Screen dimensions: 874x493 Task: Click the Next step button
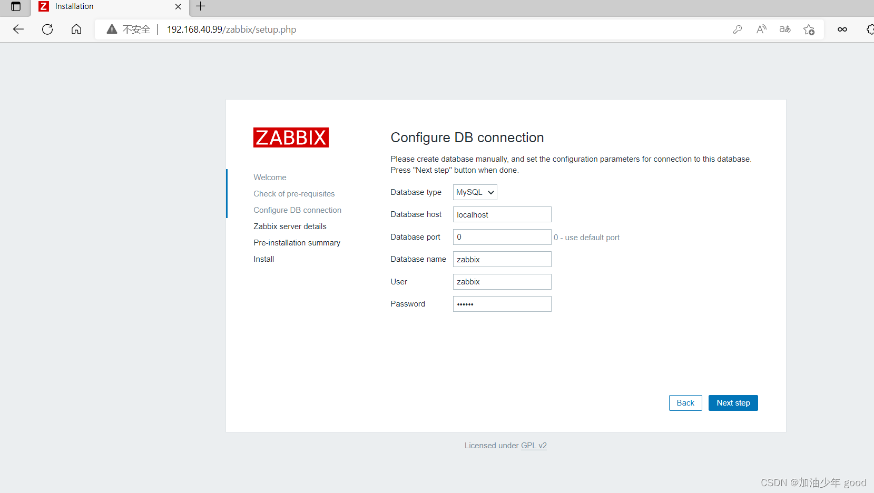733,403
